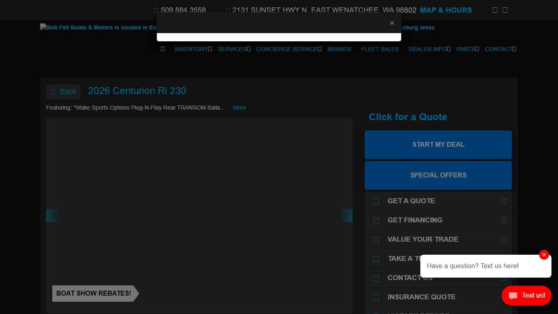Go to the Brands menu item
The image size is (558, 314).
click(x=339, y=49)
